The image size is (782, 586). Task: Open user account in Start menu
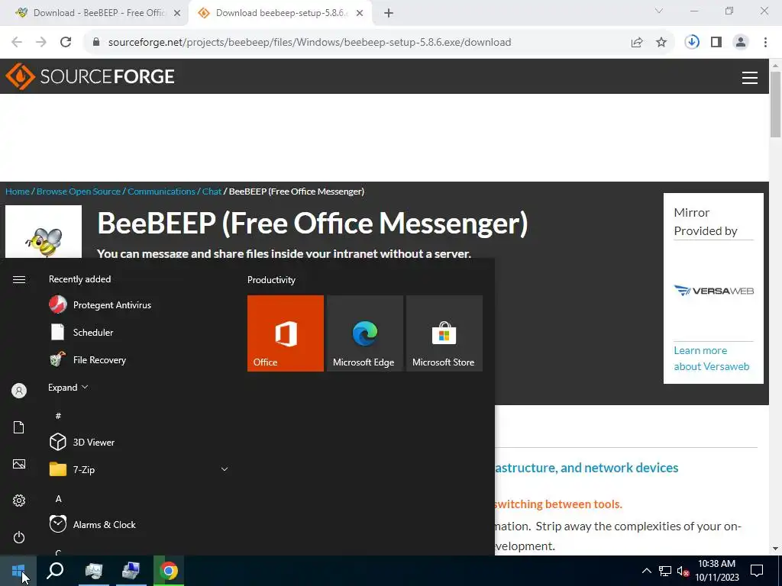pos(19,391)
